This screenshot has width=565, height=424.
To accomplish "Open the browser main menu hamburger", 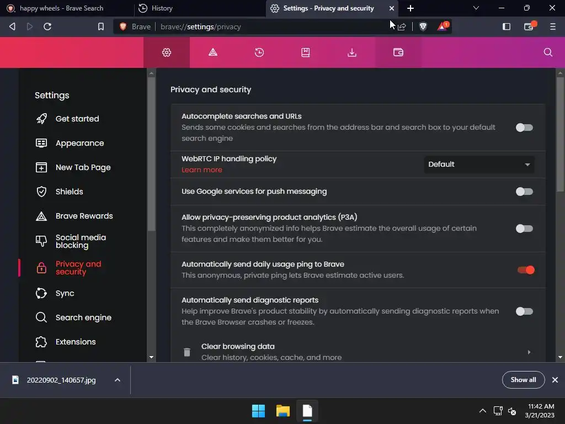I will click(x=552, y=26).
